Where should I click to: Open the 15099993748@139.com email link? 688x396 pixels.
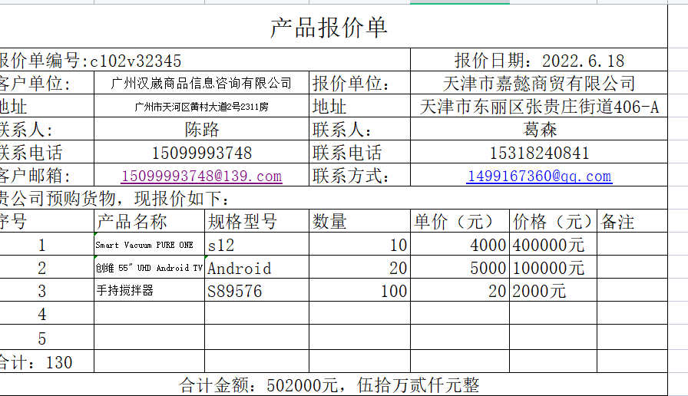(x=201, y=177)
